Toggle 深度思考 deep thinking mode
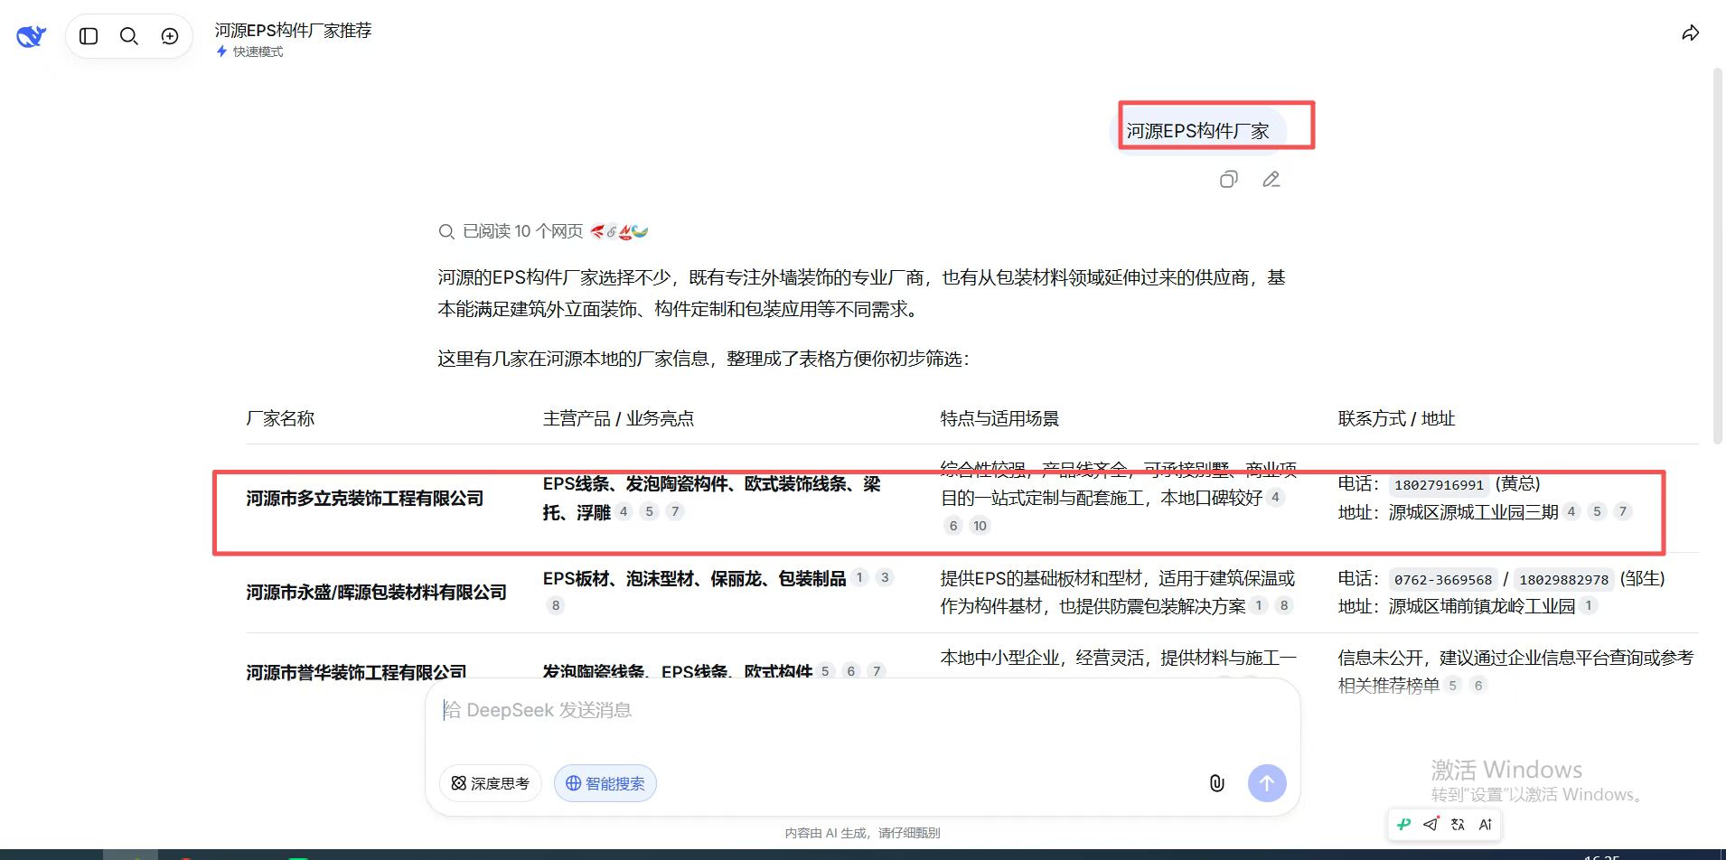Screen dimensions: 1726x860 (x=490, y=783)
